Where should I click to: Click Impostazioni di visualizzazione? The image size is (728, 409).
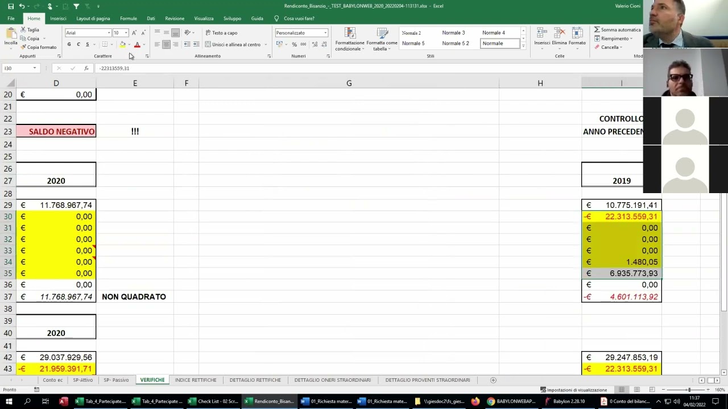(573, 390)
